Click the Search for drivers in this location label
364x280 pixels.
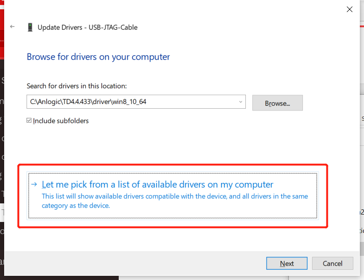point(77,86)
